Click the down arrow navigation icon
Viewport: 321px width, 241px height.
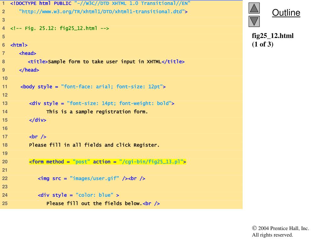pos(254,22)
